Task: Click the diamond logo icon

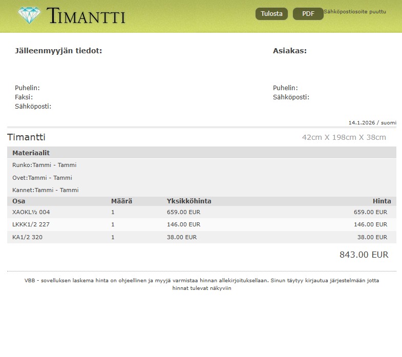Action: (29, 15)
